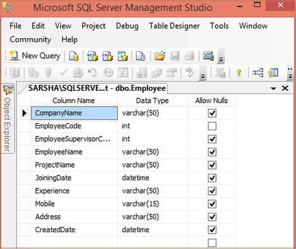
Task: Click the Analysis Services MDX Query icon
Action: pyautogui.click(x=92, y=56)
